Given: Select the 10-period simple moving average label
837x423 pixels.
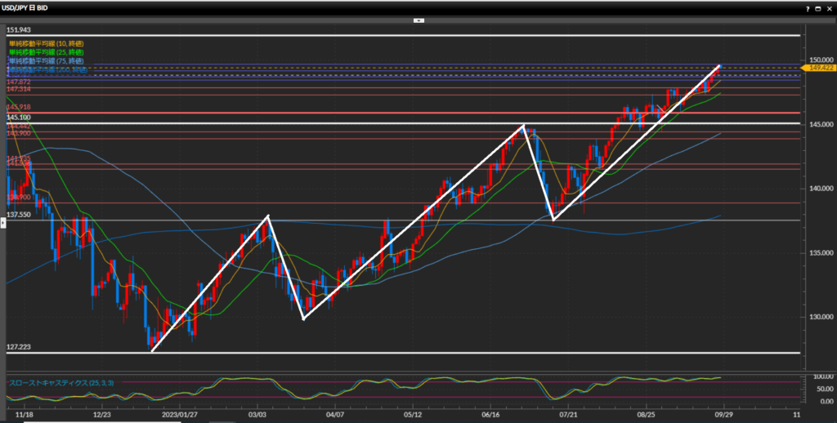Looking at the screenshot, I should (x=47, y=42).
